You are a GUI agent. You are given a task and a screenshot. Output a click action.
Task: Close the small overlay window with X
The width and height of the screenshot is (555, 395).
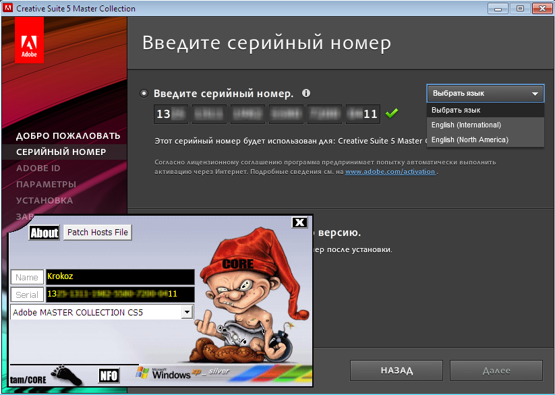coord(299,222)
